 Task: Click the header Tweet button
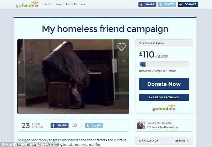pos(167,4)
